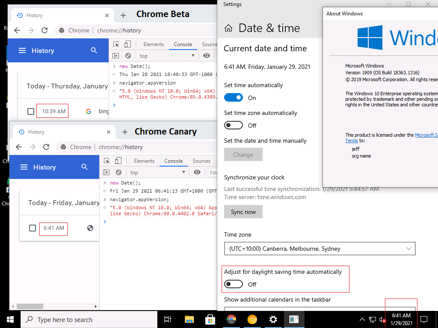Image resolution: width=438 pixels, height=328 pixels.
Task: Click reload button in Chrome Beta window
Action: 44,30
